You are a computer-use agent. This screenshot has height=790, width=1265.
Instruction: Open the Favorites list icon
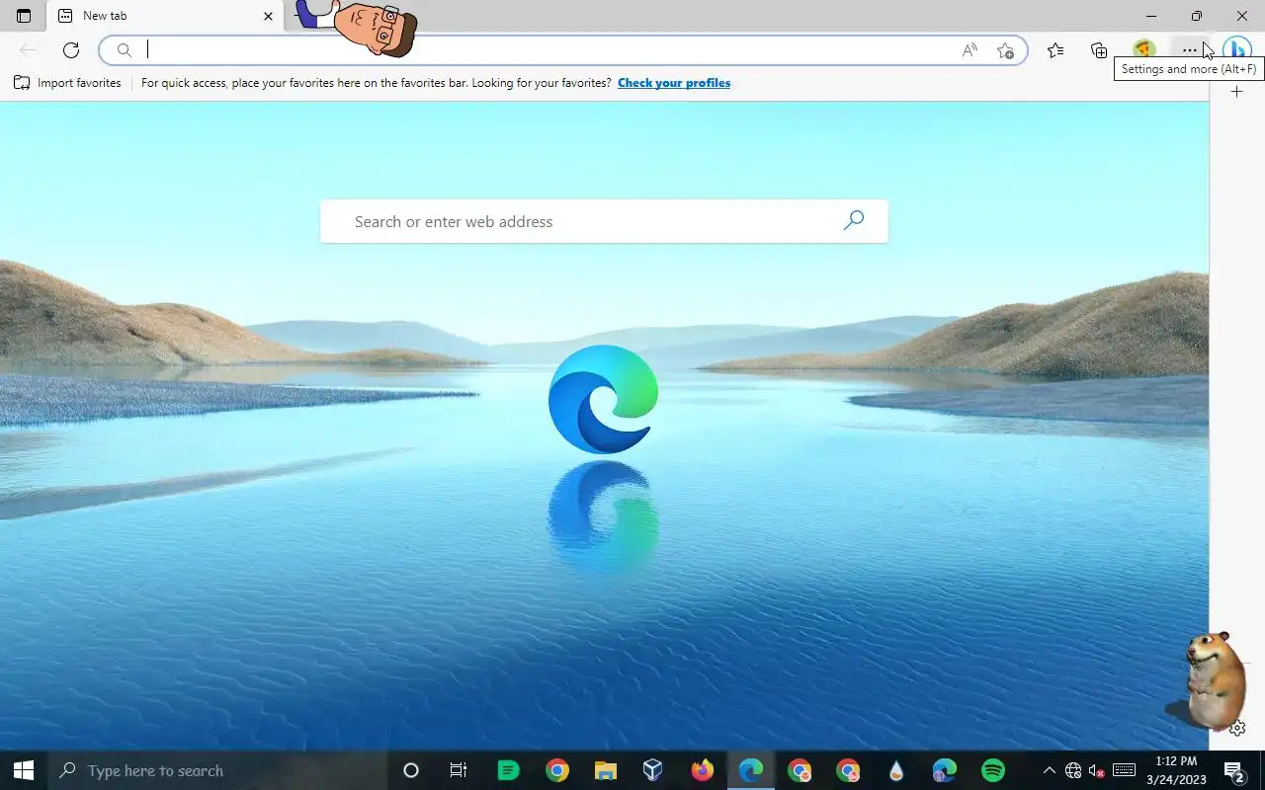point(1055,50)
